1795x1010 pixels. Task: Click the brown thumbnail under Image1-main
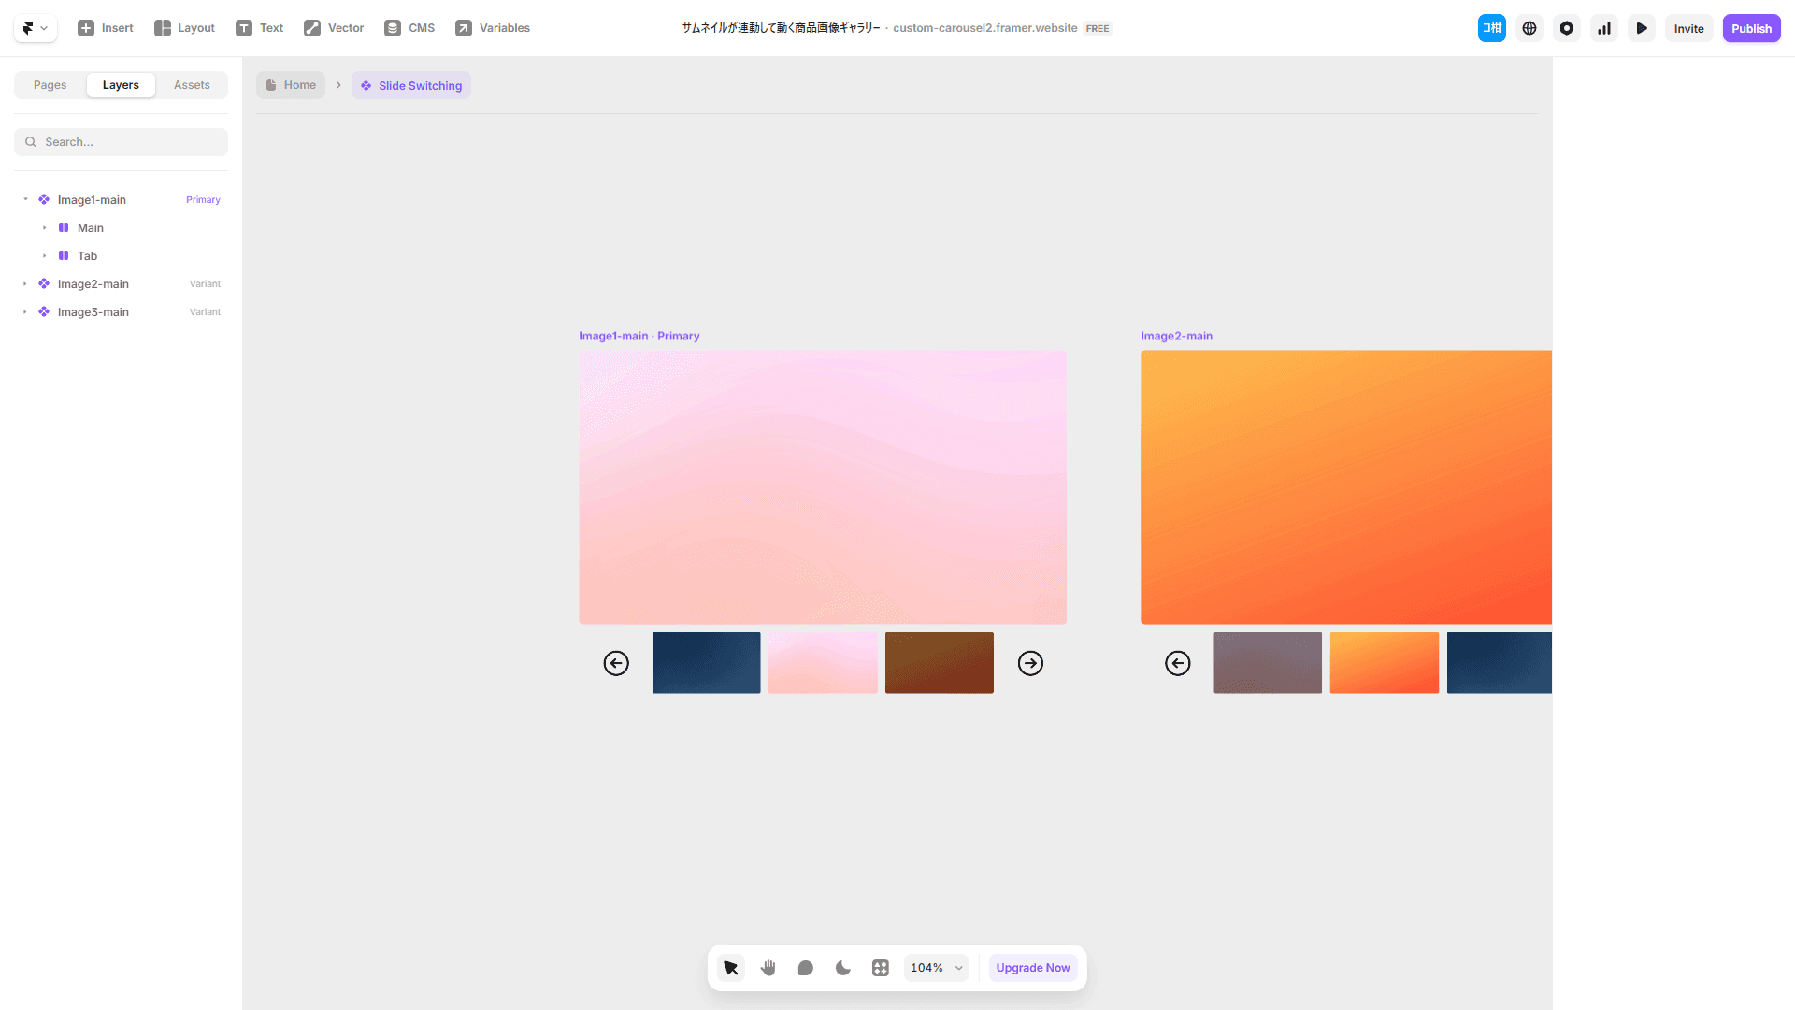[939, 663]
